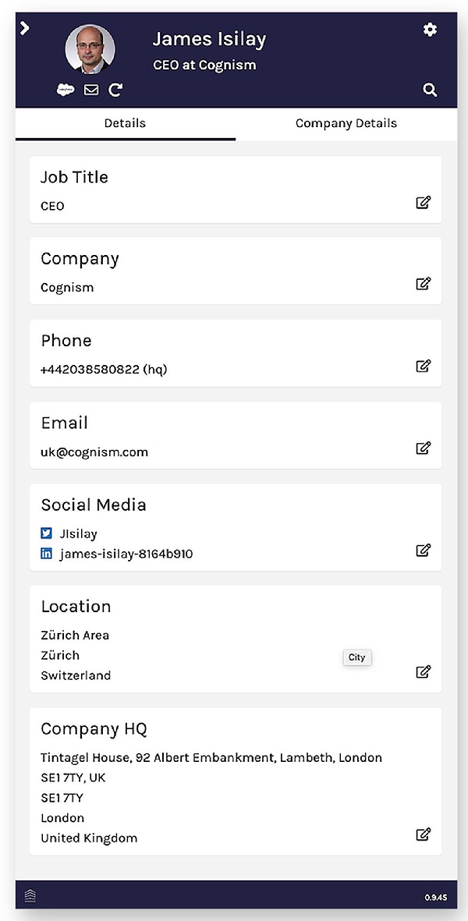Start a search with the magnifier icon
The height and width of the screenshot is (921, 468).
click(x=430, y=90)
